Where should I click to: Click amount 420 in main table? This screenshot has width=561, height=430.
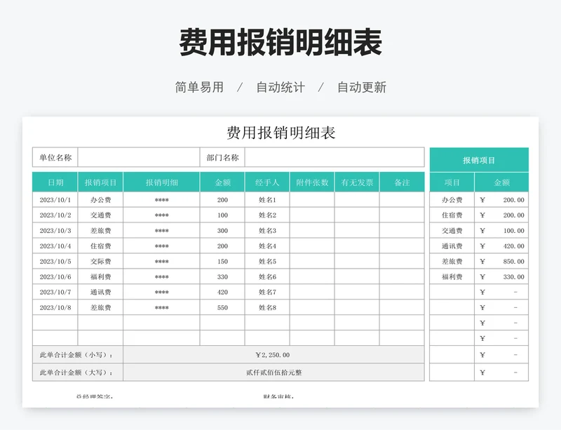(222, 292)
